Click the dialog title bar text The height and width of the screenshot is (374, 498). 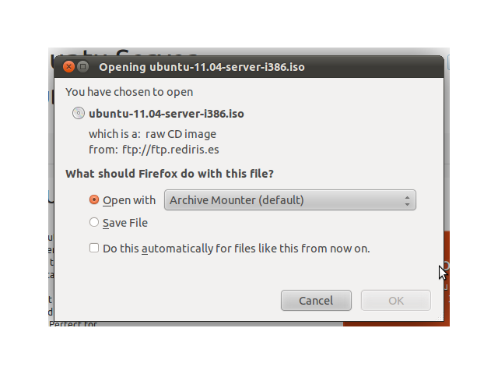coord(202,67)
